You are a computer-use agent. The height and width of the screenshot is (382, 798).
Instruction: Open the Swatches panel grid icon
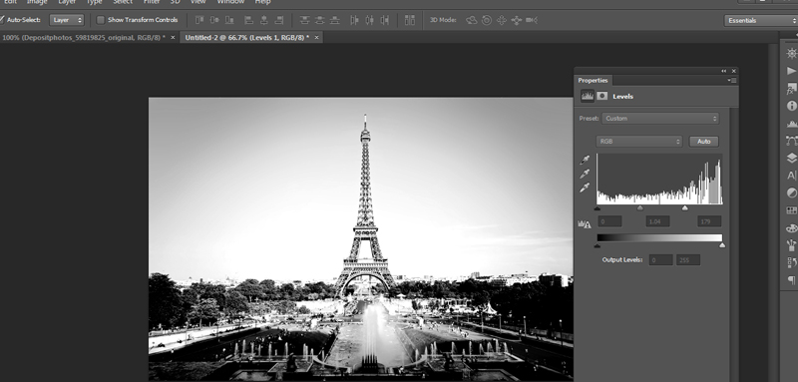[x=791, y=210]
